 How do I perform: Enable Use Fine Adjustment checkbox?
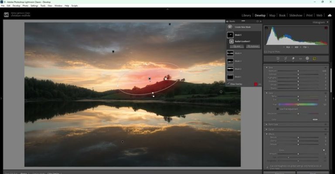coord(277,109)
